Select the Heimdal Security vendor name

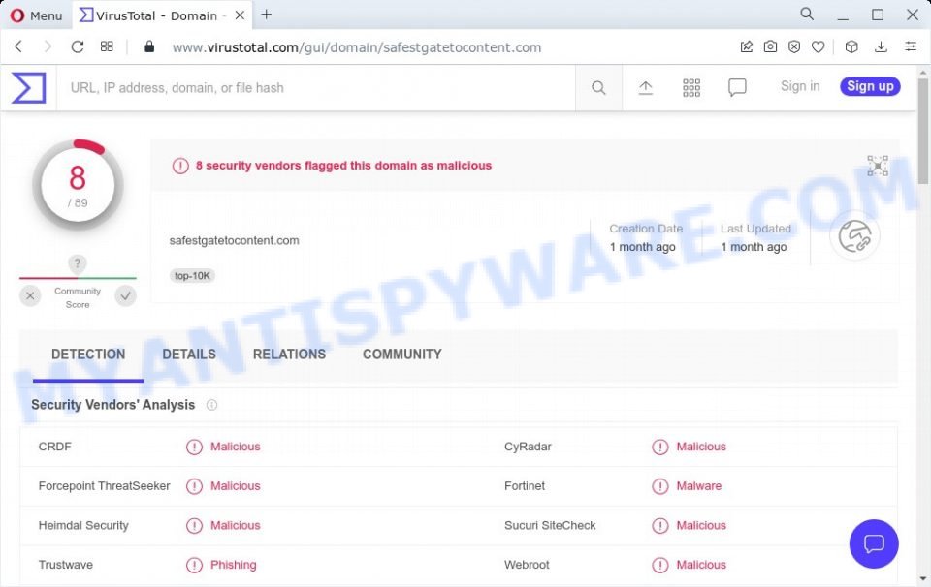coord(83,525)
